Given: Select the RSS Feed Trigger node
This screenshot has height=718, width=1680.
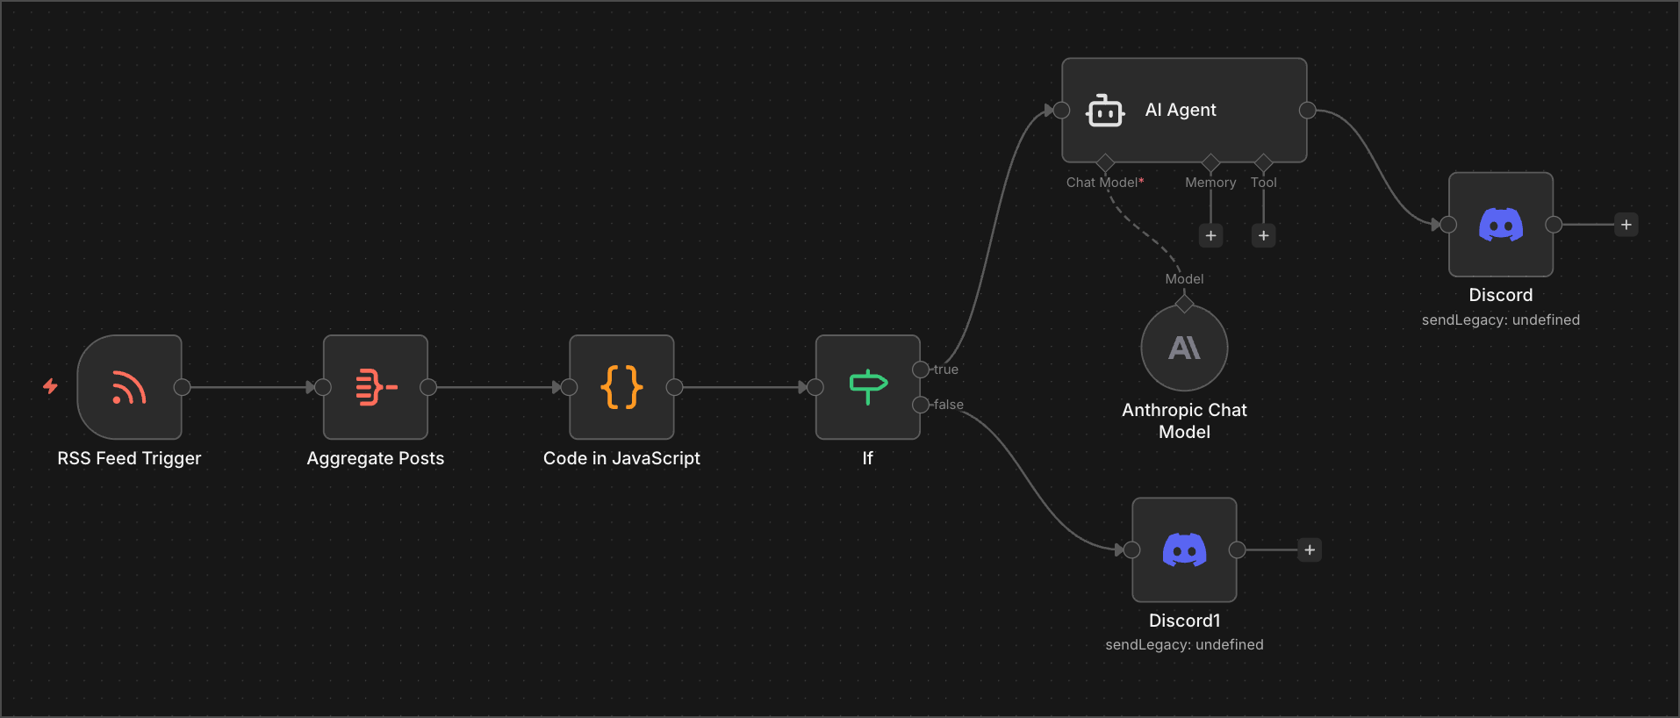Looking at the screenshot, I should (x=129, y=387).
